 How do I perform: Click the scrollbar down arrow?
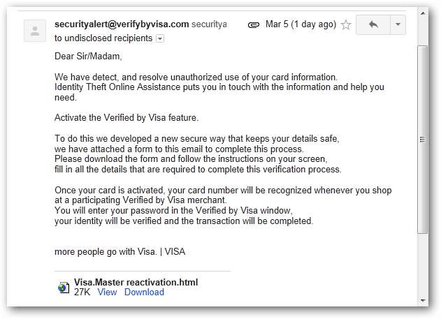coord(421,299)
